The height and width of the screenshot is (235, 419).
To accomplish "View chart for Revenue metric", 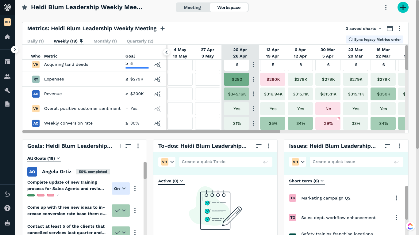I will [x=157, y=94].
